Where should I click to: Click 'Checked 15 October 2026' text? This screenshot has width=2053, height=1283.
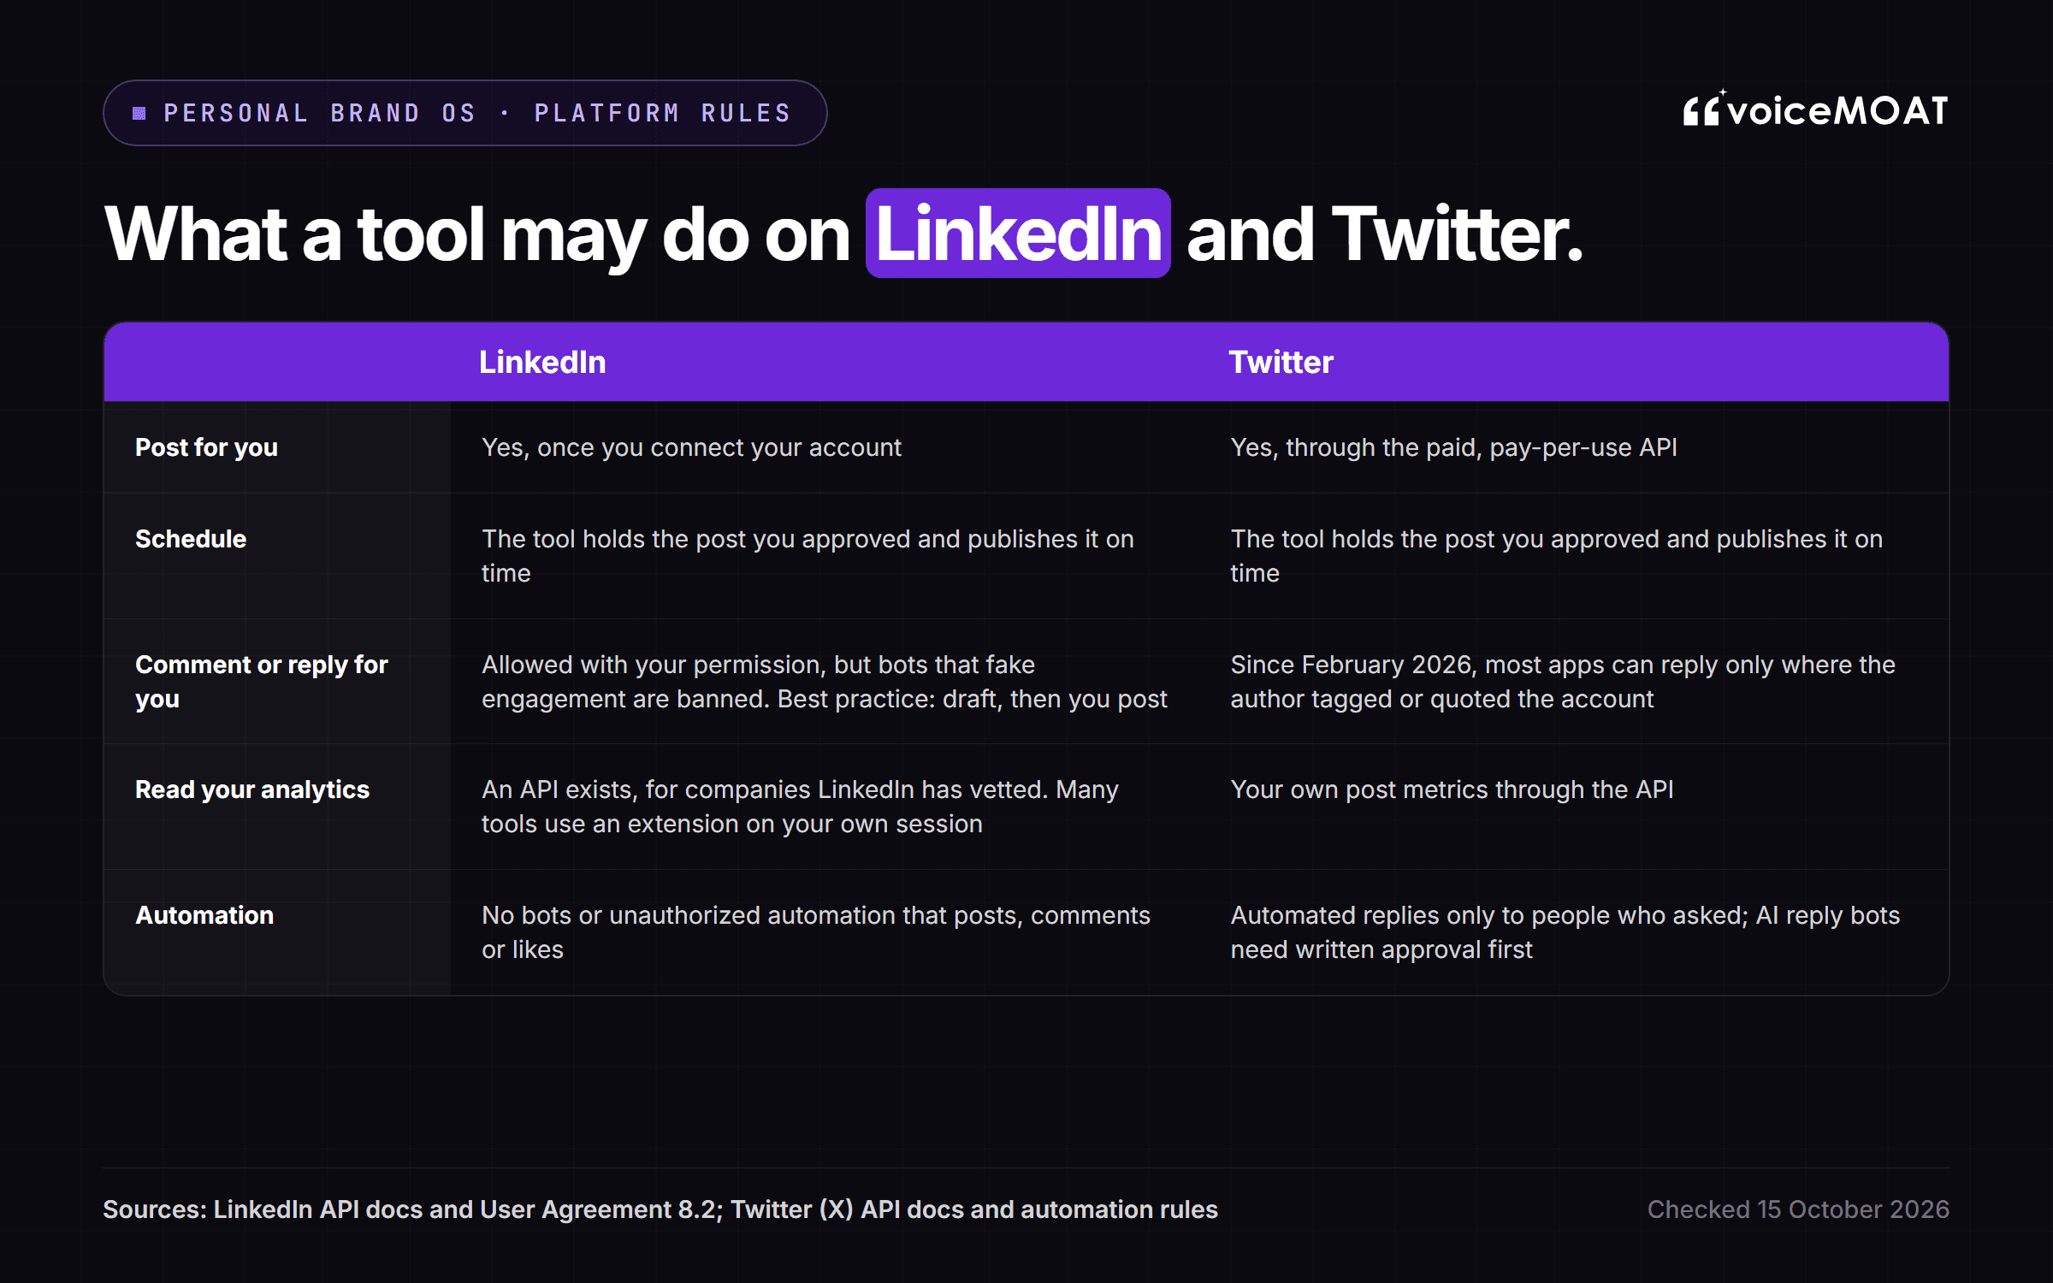tap(1798, 1209)
